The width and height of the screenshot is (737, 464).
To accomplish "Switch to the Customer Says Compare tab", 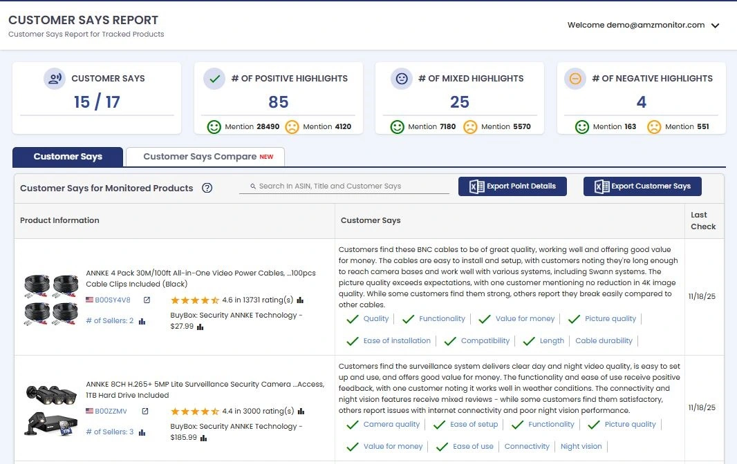I will coord(205,157).
